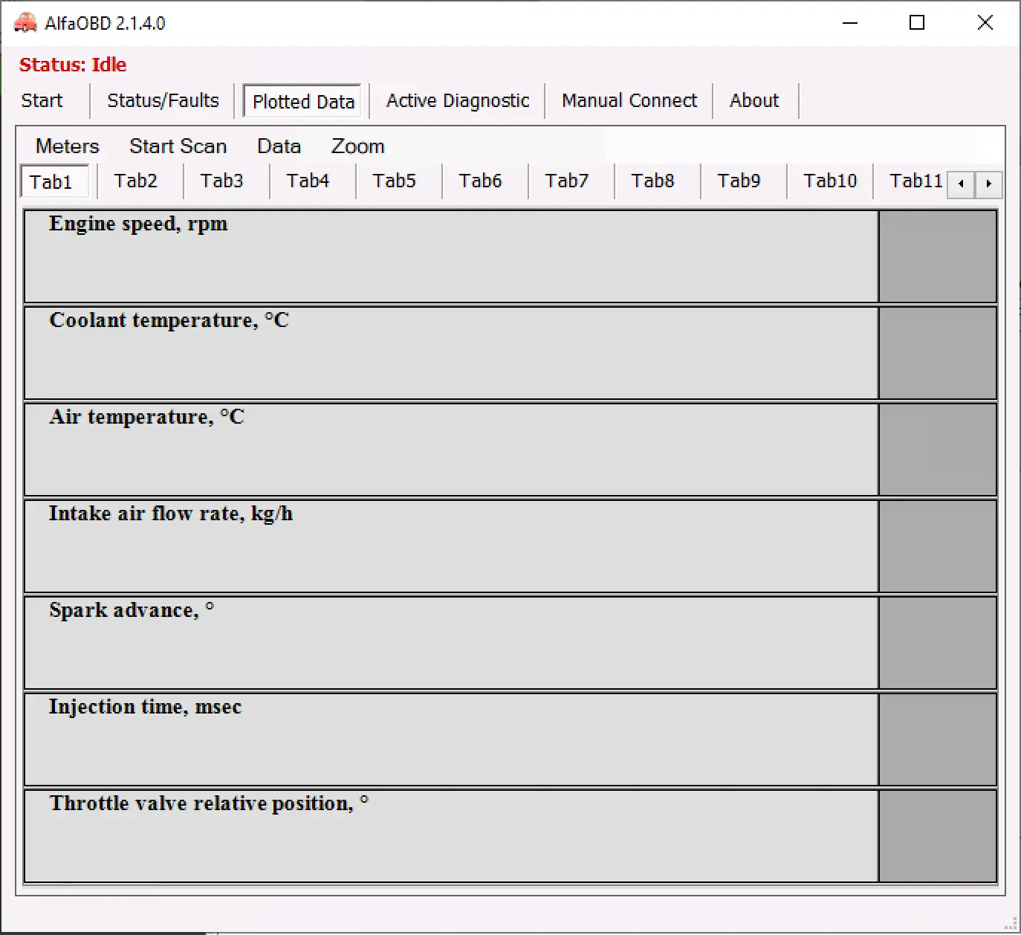
Task: Switch to Tab11
Action: click(x=914, y=181)
